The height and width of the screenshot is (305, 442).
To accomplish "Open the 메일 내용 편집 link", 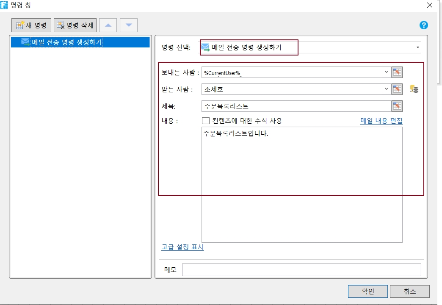I will (x=381, y=121).
